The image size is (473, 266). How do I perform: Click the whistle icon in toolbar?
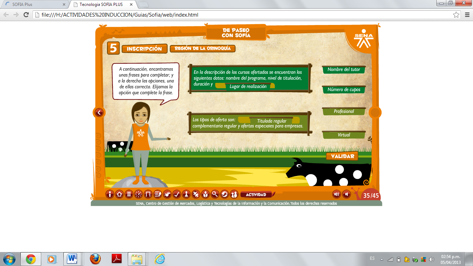pos(167,194)
